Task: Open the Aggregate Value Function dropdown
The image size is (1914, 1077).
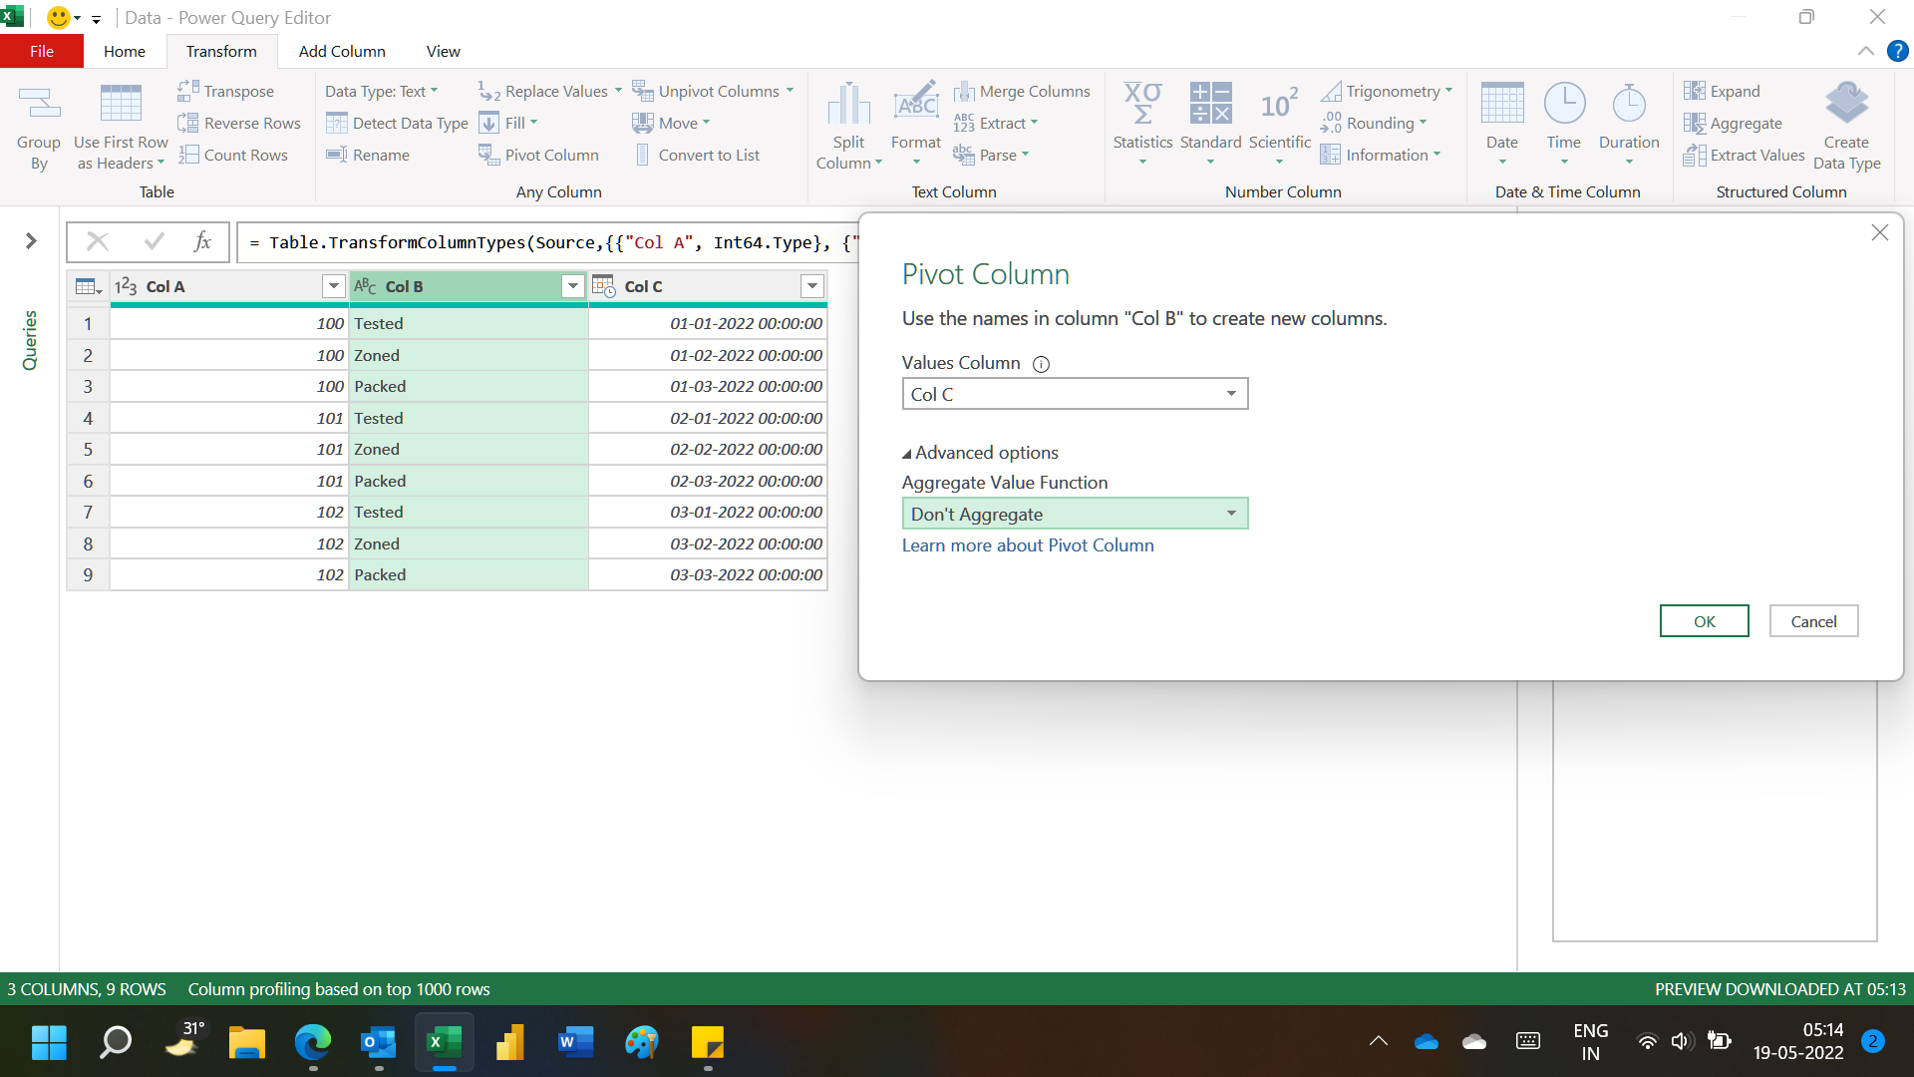Action: [1075, 514]
